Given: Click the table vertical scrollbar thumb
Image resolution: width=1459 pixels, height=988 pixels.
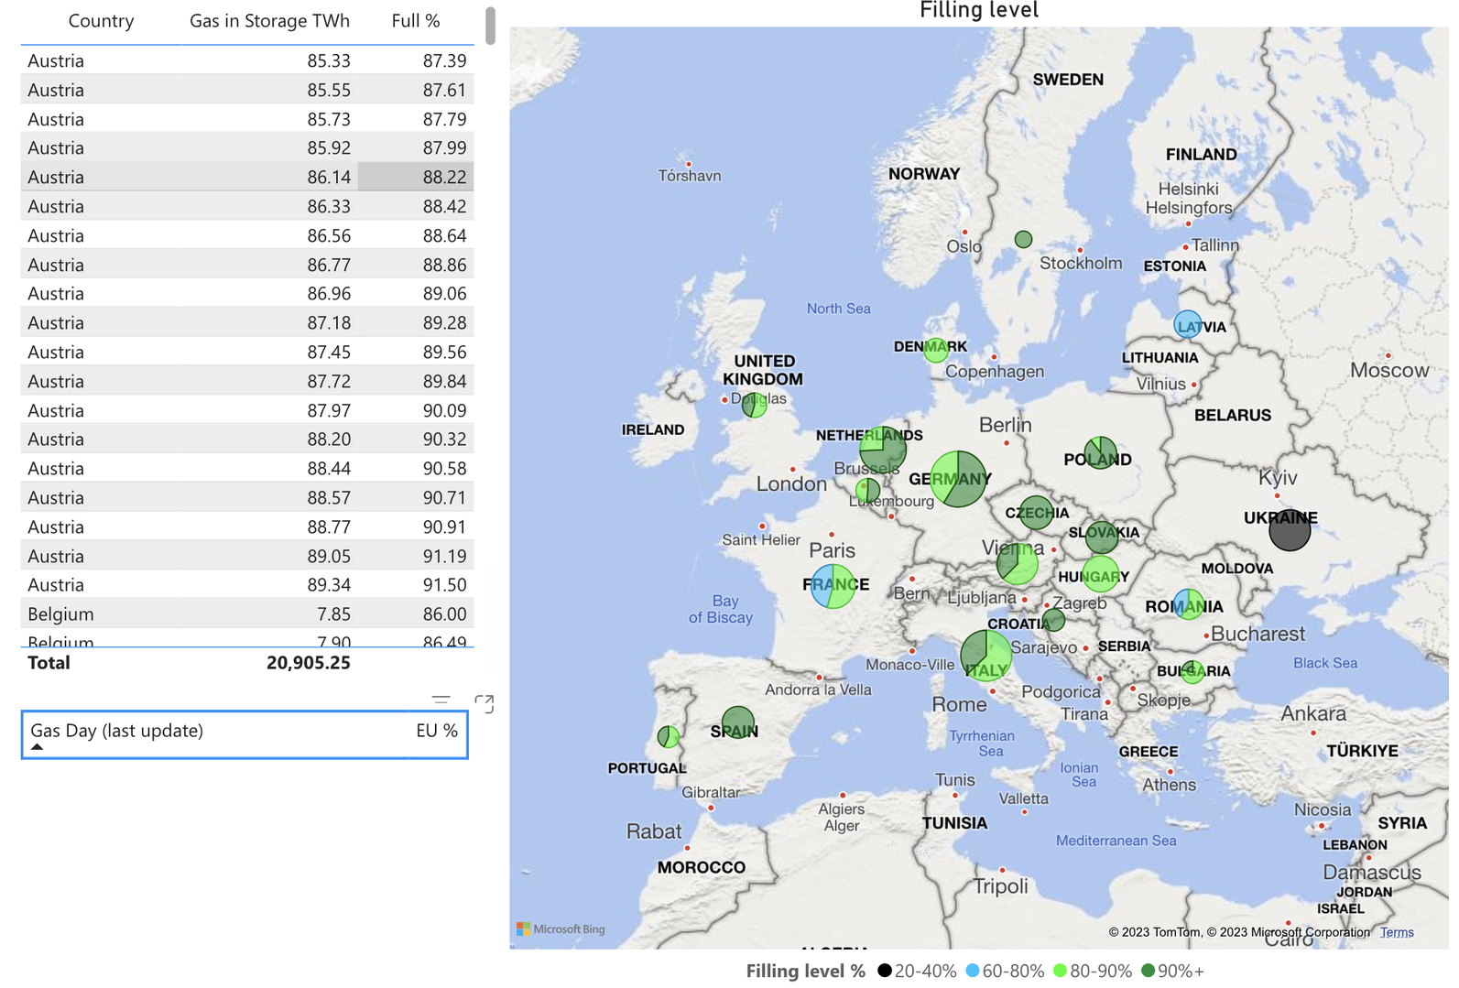Looking at the screenshot, I should tap(491, 25).
